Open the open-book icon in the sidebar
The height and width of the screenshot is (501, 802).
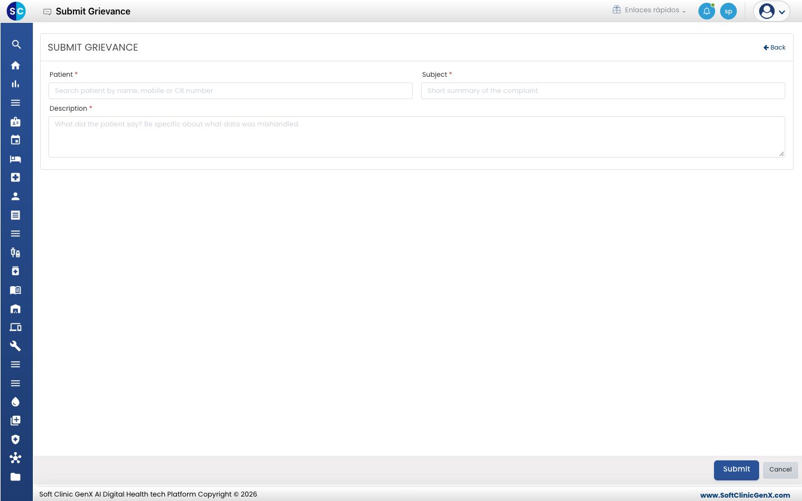[16, 290]
